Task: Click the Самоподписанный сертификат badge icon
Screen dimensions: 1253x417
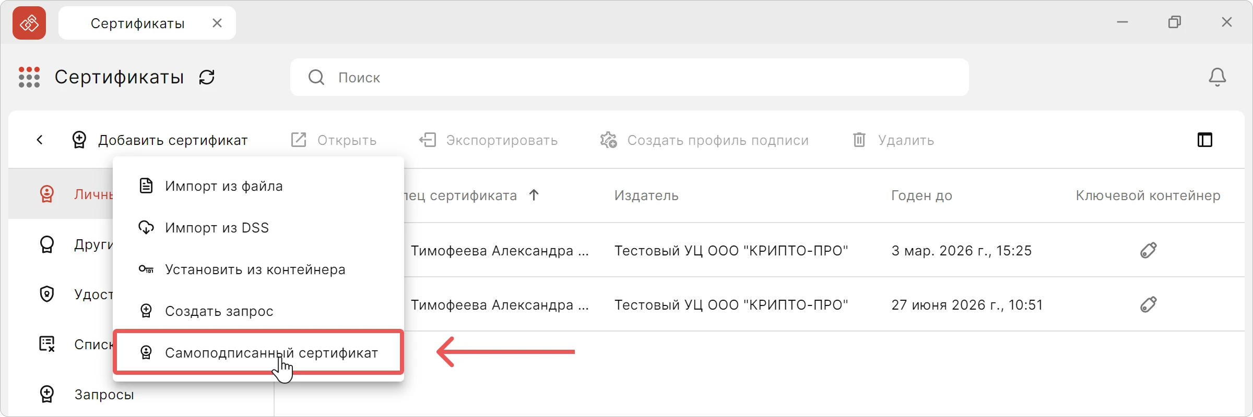Action: click(146, 352)
